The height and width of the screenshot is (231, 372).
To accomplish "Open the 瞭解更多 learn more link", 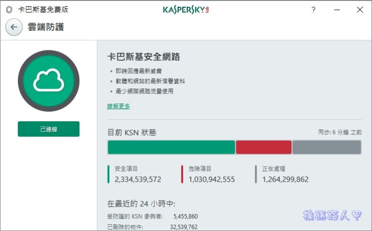I will [119, 106].
